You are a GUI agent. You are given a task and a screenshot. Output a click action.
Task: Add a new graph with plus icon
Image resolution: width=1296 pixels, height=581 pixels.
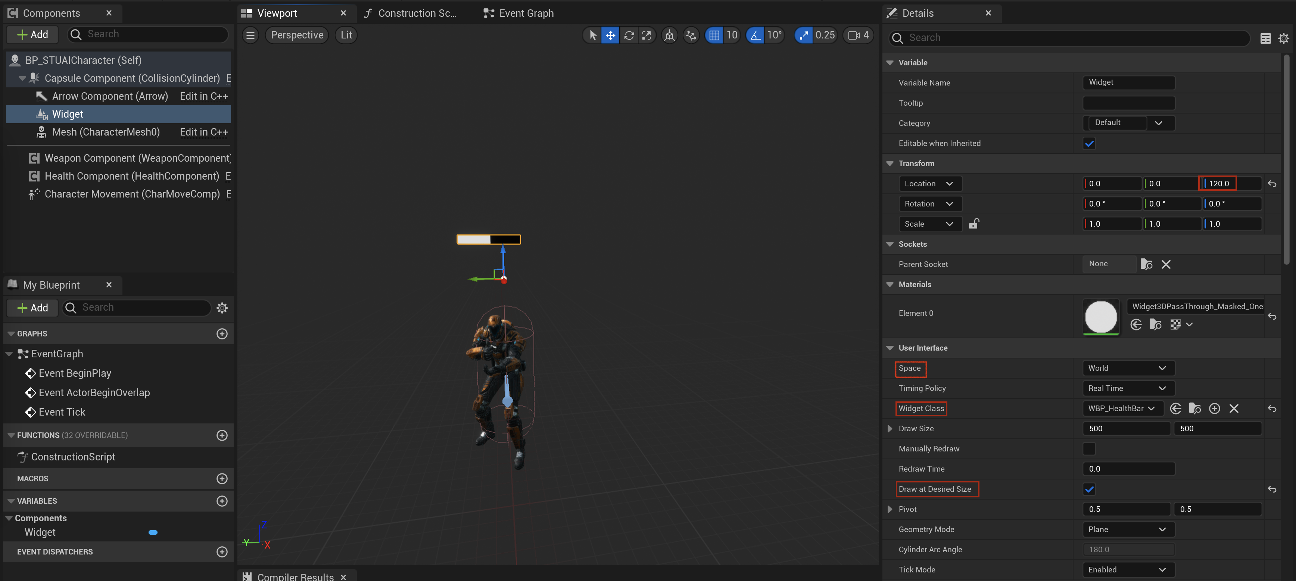tap(222, 334)
